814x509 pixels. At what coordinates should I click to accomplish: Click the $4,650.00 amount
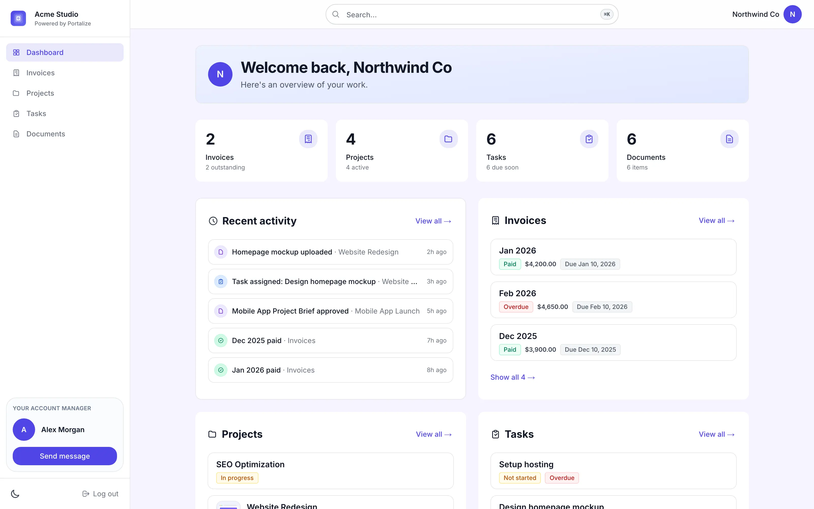(x=552, y=307)
